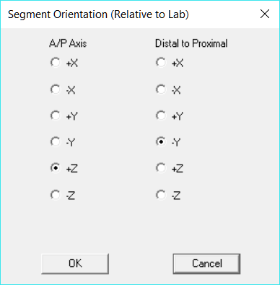This screenshot has height=285, width=280.
Task: Click the -Z text label under Distal to Proximal
Action: pos(176,196)
